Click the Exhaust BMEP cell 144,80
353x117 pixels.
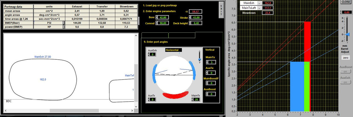click(77, 23)
